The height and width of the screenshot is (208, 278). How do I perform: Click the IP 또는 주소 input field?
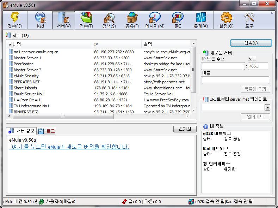coord(223,66)
